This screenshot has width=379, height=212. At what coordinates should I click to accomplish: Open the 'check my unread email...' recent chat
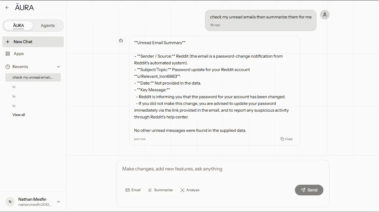click(x=33, y=77)
